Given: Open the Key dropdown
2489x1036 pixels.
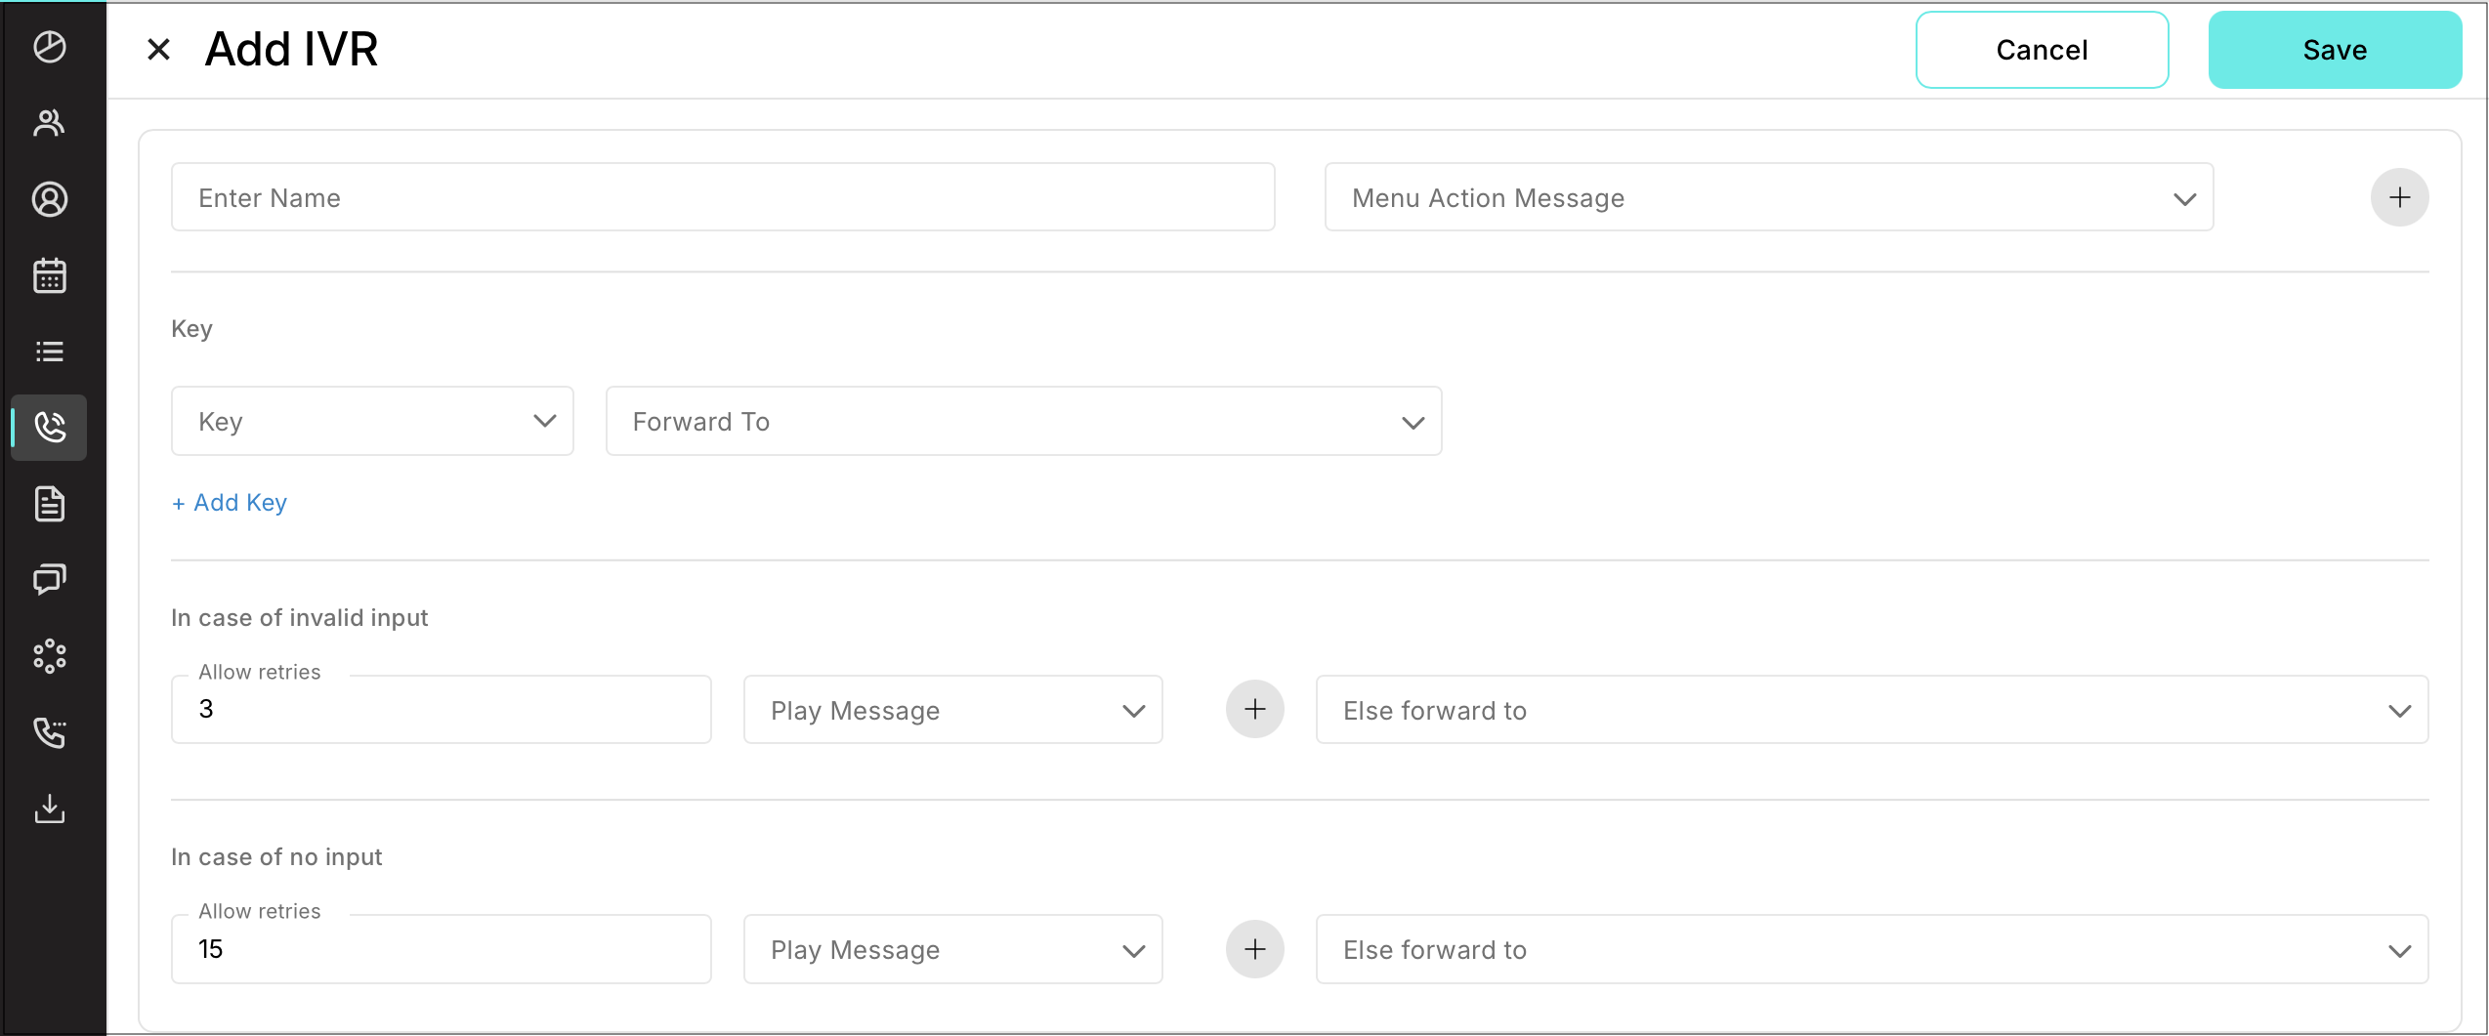Looking at the screenshot, I should click(x=372, y=422).
